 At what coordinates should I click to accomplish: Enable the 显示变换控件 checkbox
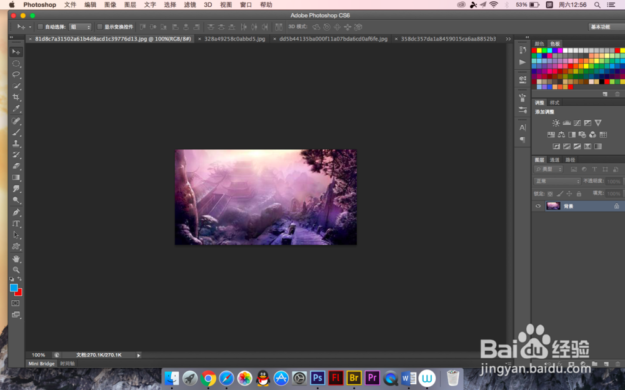click(100, 27)
